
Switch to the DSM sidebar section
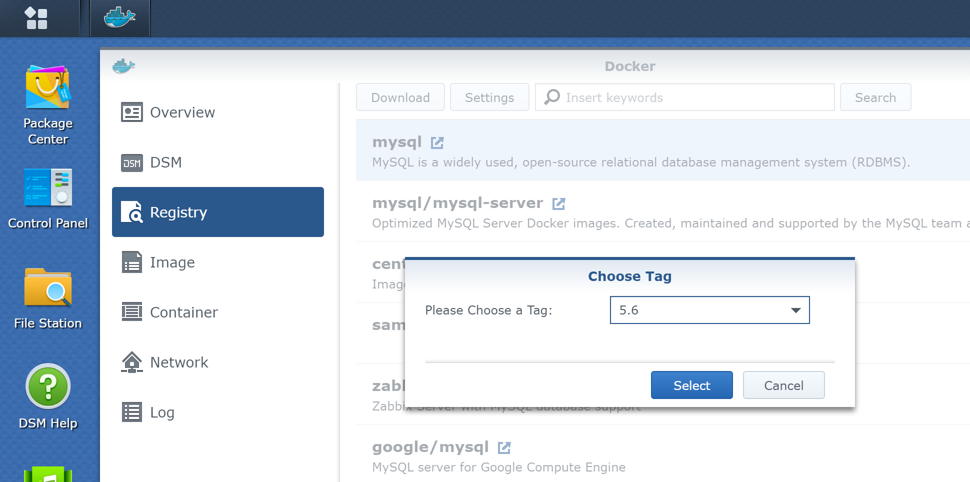point(165,162)
